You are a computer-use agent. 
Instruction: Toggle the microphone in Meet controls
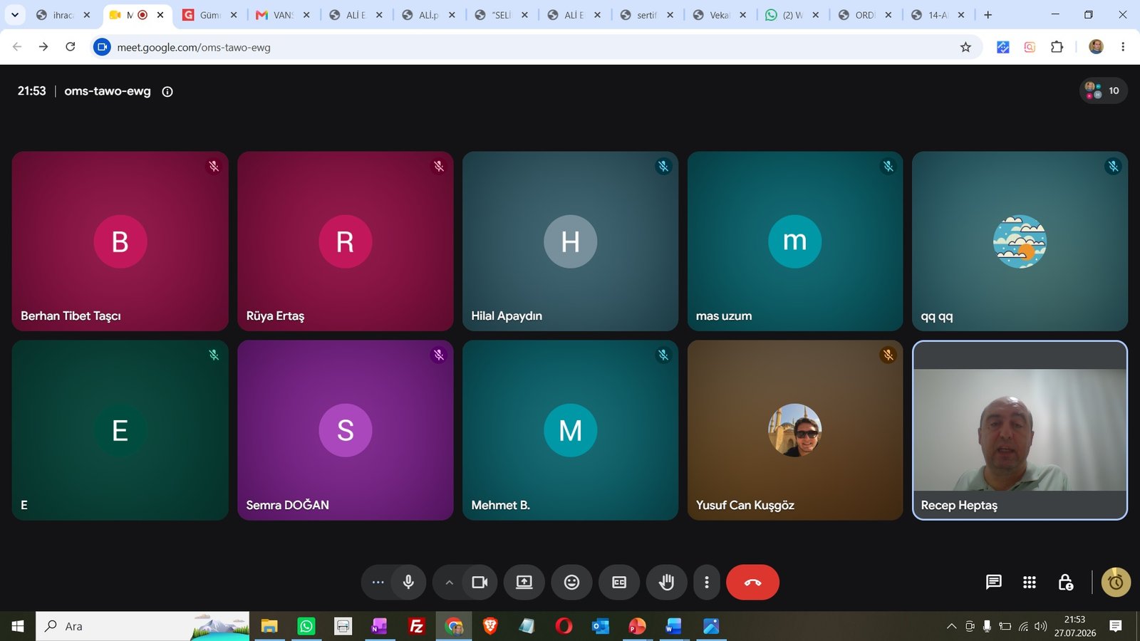coord(408,583)
